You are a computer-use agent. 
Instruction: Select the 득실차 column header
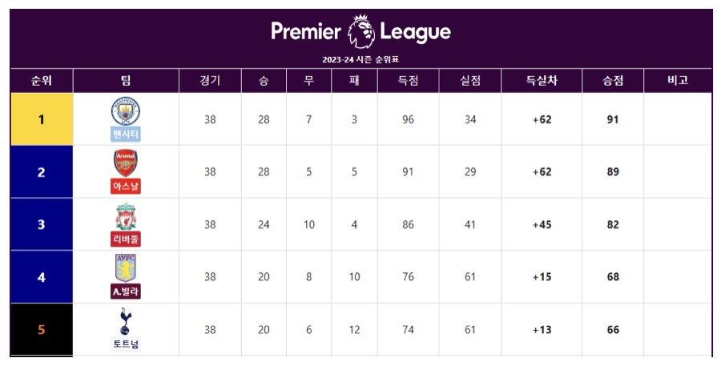click(x=542, y=81)
